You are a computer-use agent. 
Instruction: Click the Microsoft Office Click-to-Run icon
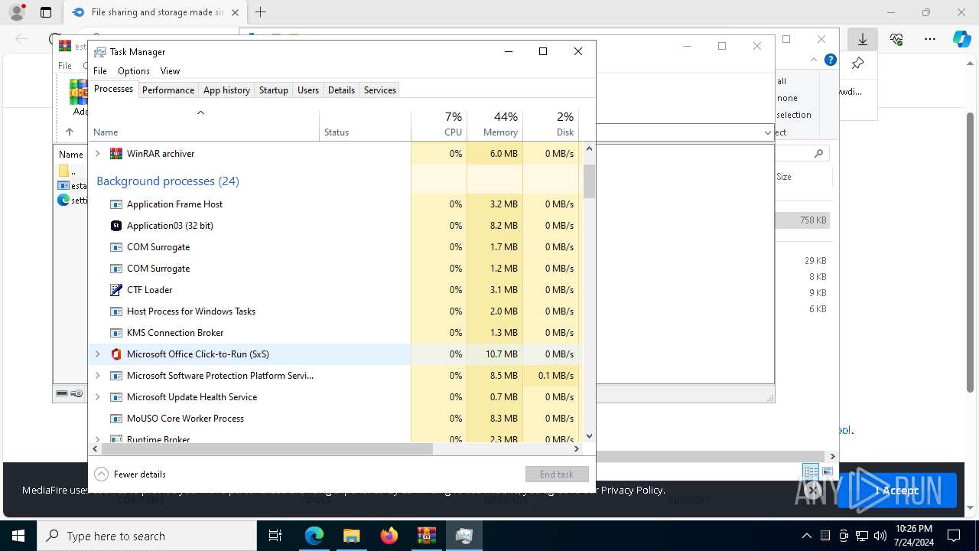[x=116, y=354]
